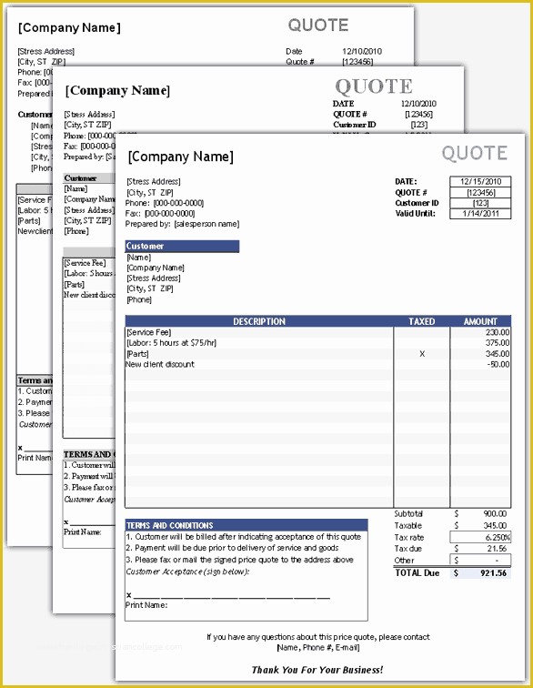Select the Other amount input box
Screen dimensions: 533x688
pos(480,561)
